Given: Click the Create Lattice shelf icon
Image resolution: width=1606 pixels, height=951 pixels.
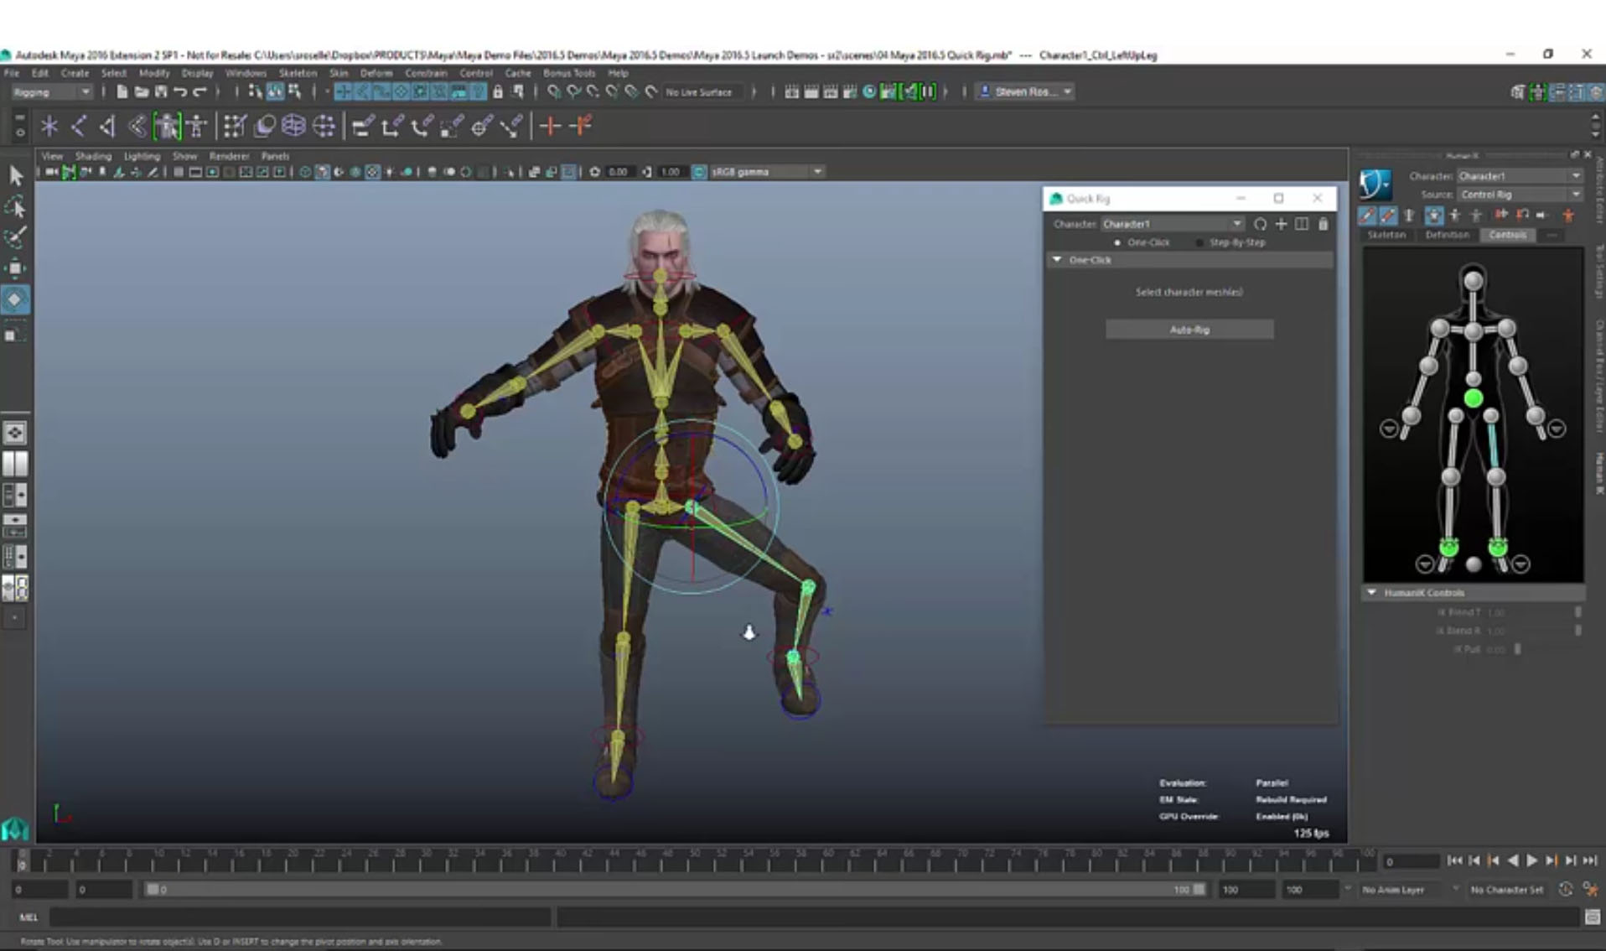Looking at the screenshot, I should pos(293,127).
